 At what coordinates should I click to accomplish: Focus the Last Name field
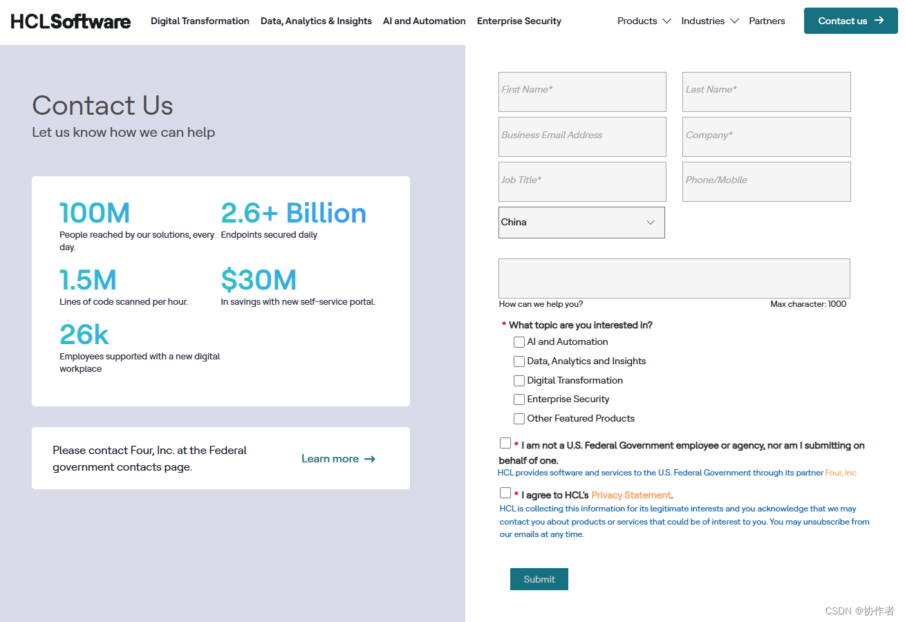coord(767,92)
